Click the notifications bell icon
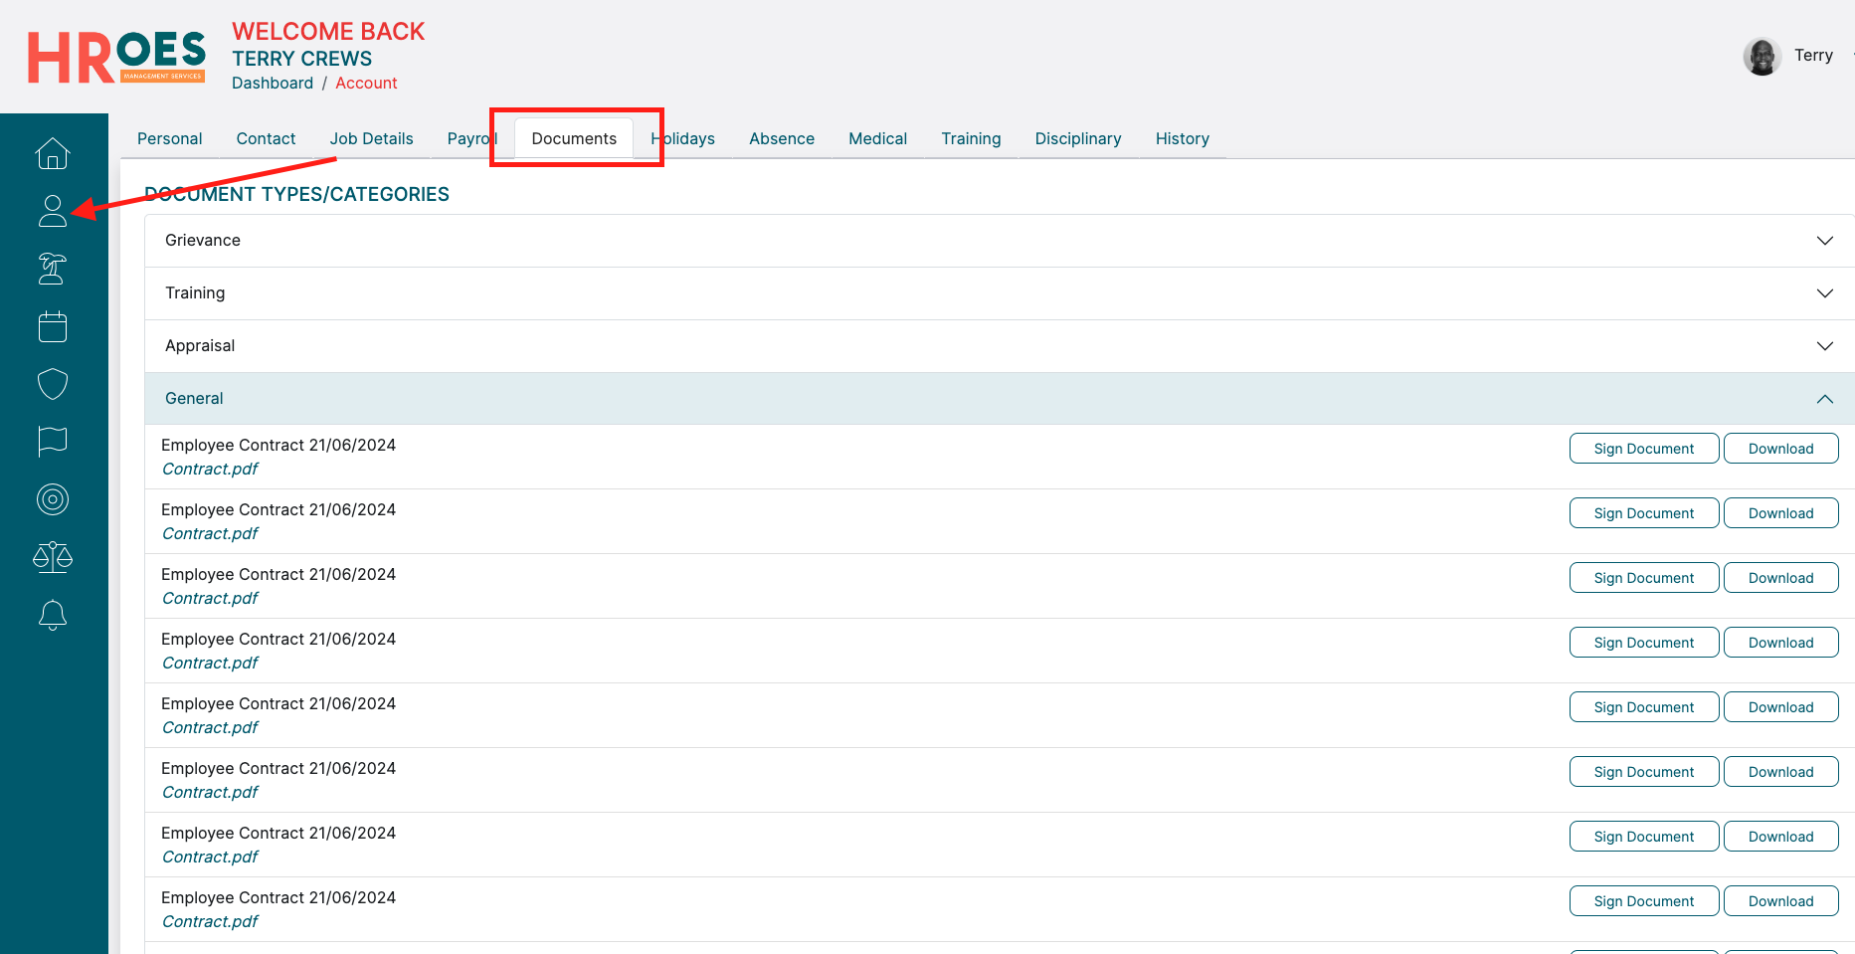This screenshot has width=1855, height=954. [53, 615]
